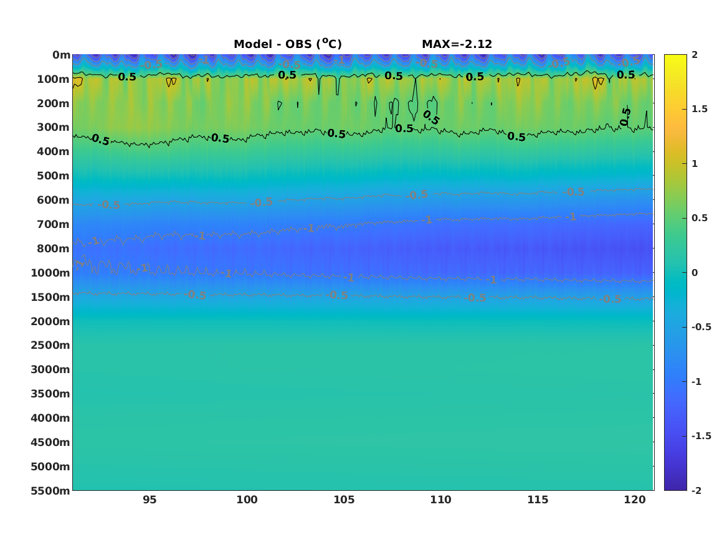
Task: Click the colorbar gradient strip
Action: 675,273
